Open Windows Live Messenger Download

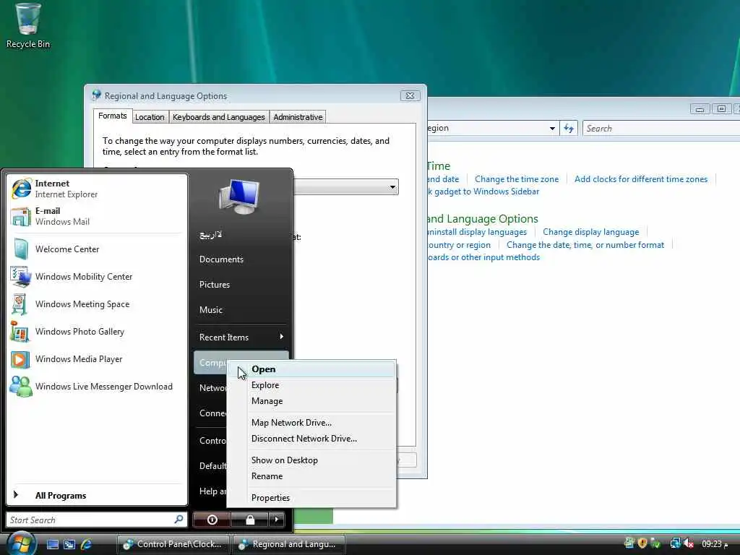[x=98, y=387]
